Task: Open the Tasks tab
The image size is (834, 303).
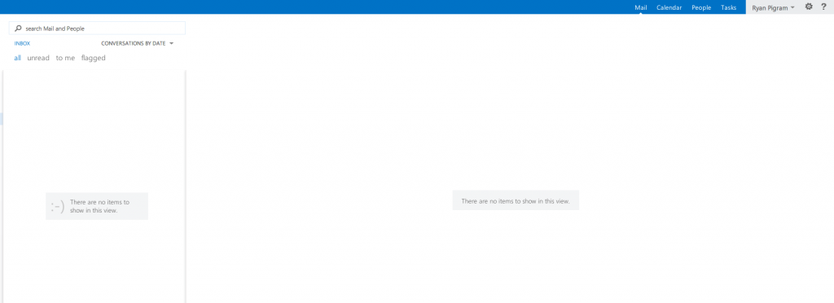Action: pyautogui.click(x=728, y=7)
